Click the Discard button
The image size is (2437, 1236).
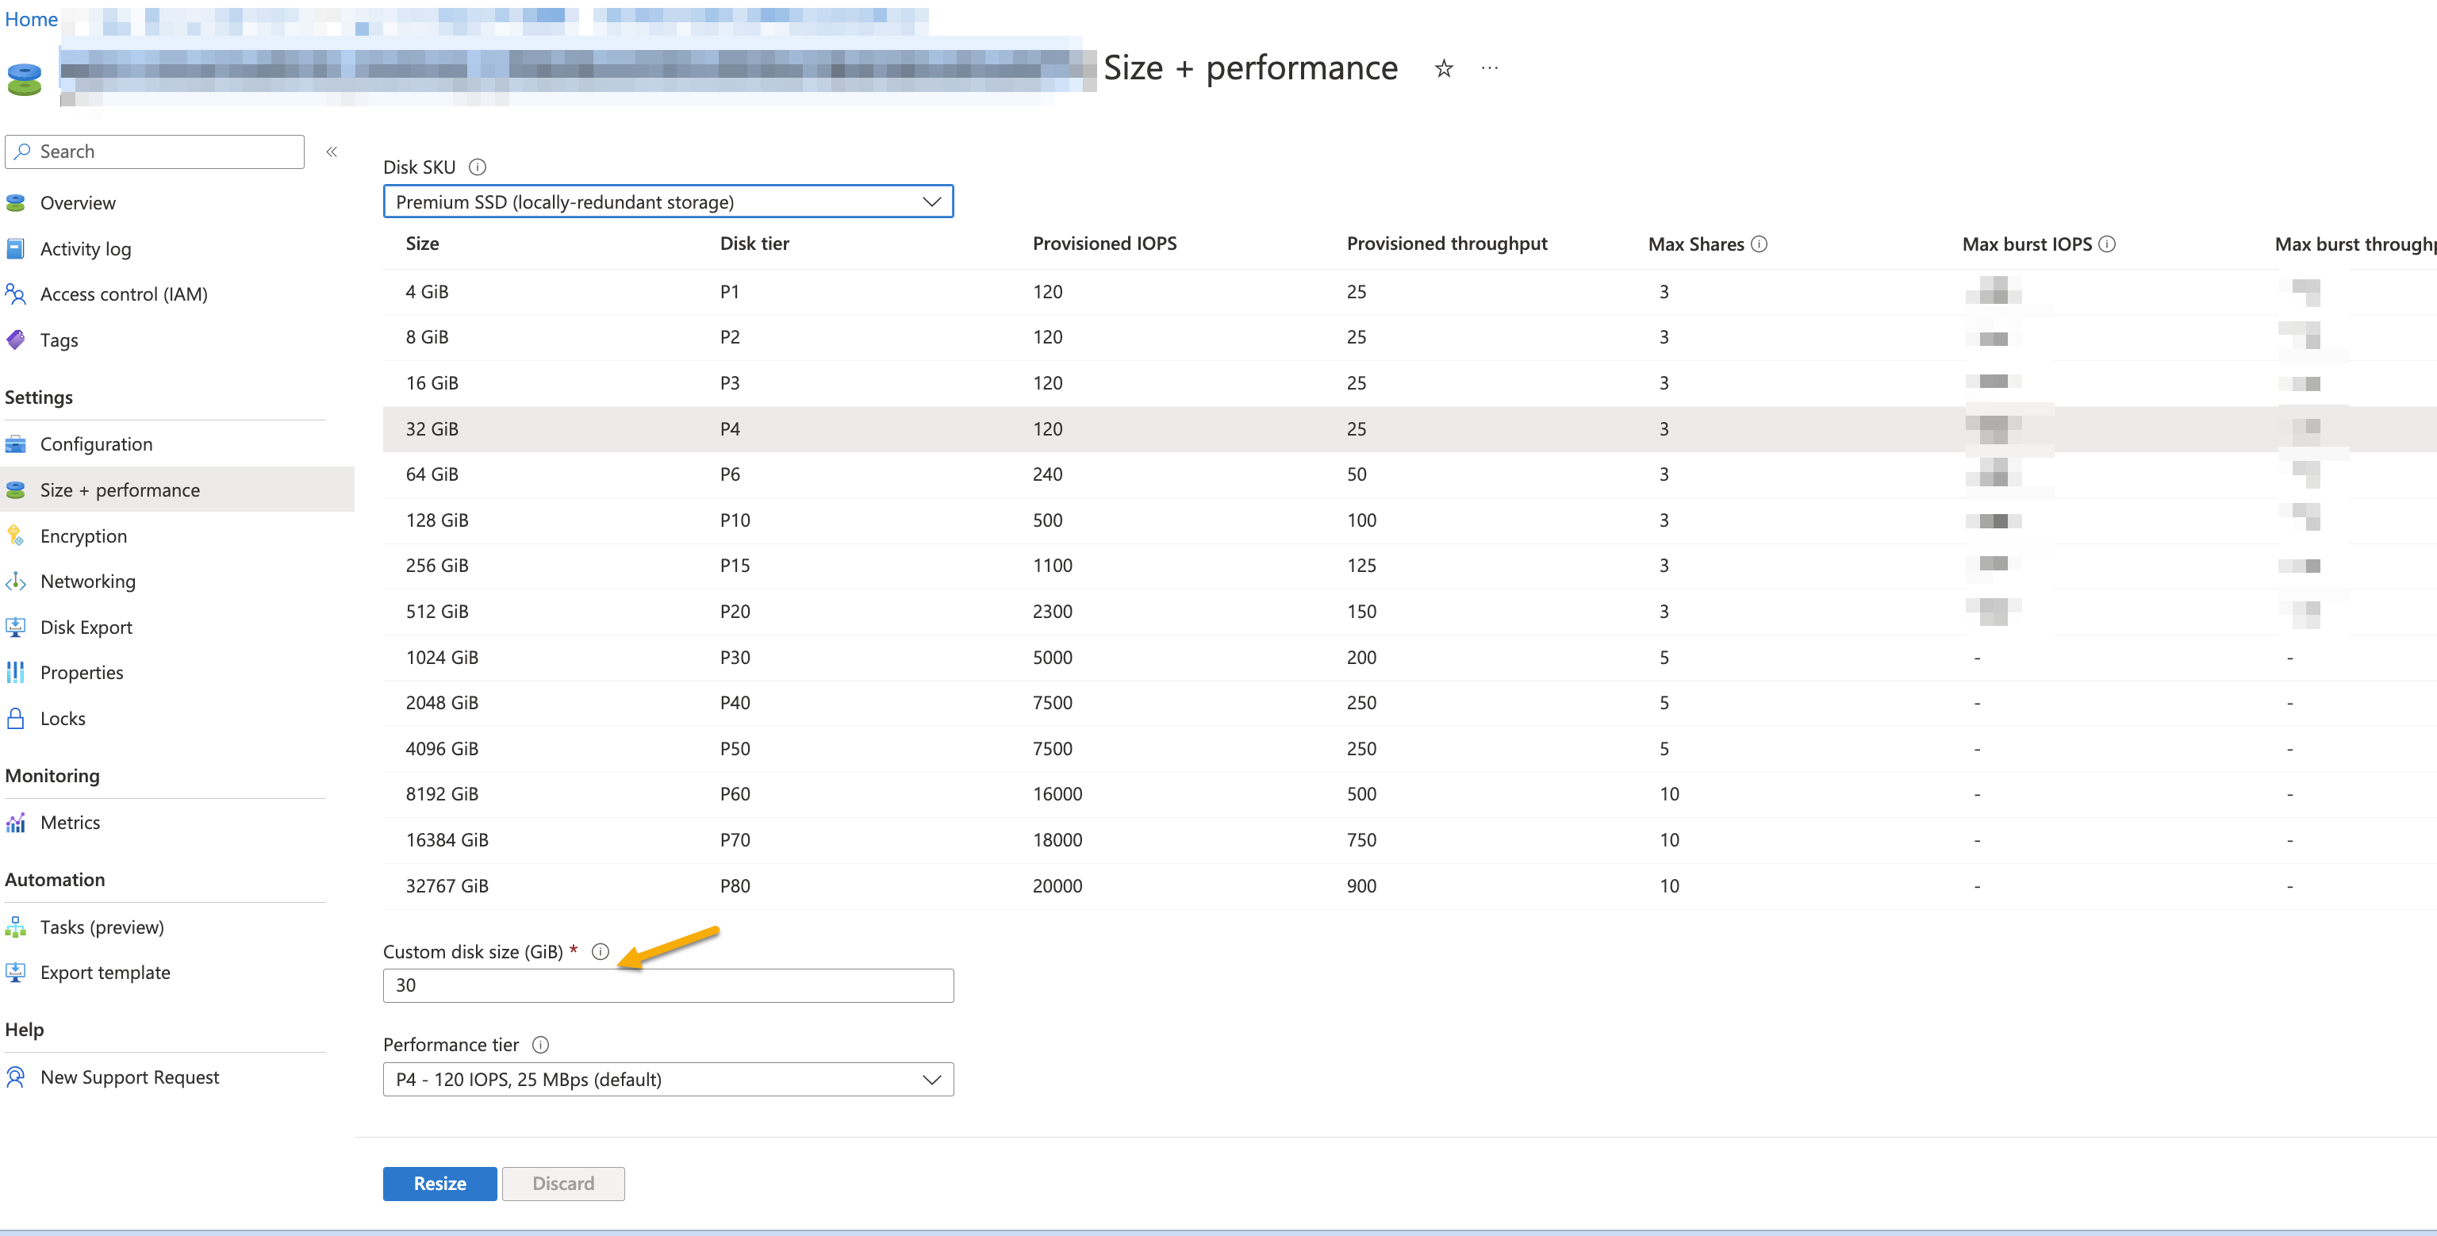click(x=562, y=1182)
